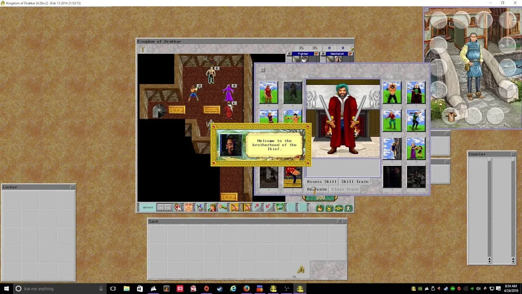
Task: Select the spear fighter skill portrait
Action: pyautogui.click(x=268, y=92)
